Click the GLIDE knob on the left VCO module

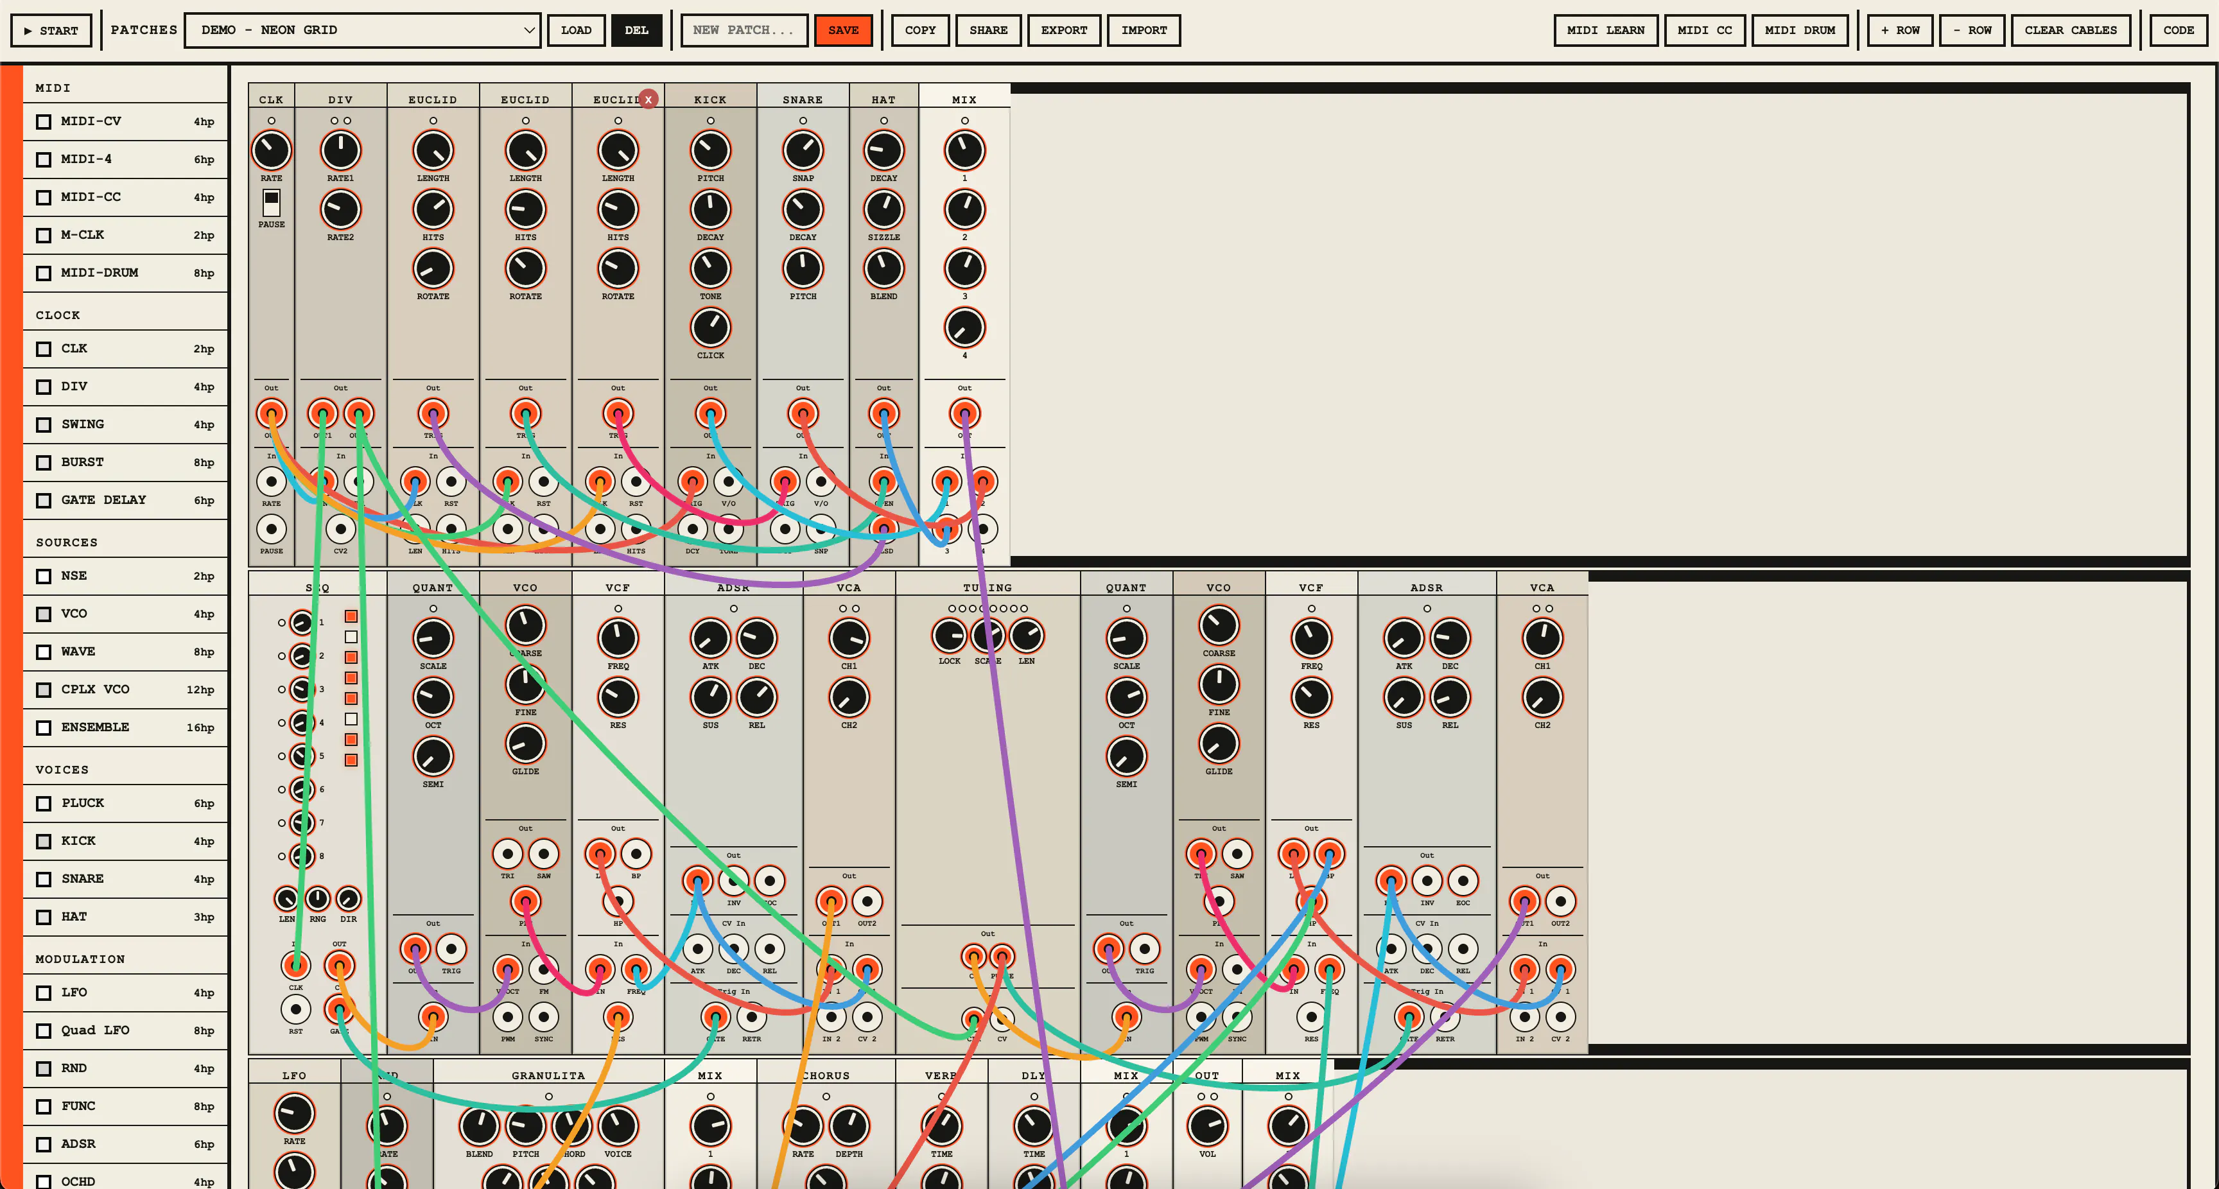525,743
